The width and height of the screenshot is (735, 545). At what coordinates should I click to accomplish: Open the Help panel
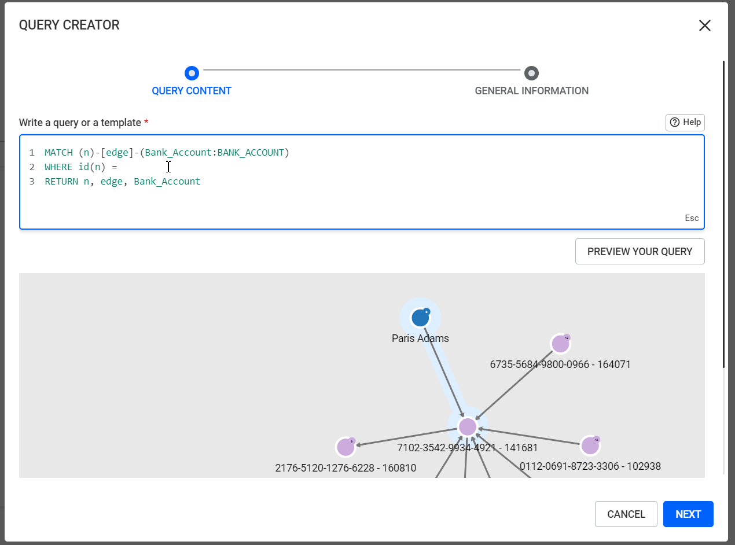click(685, 122)
